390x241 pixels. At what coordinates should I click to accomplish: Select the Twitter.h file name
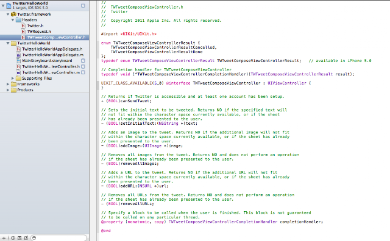(35, 26)
